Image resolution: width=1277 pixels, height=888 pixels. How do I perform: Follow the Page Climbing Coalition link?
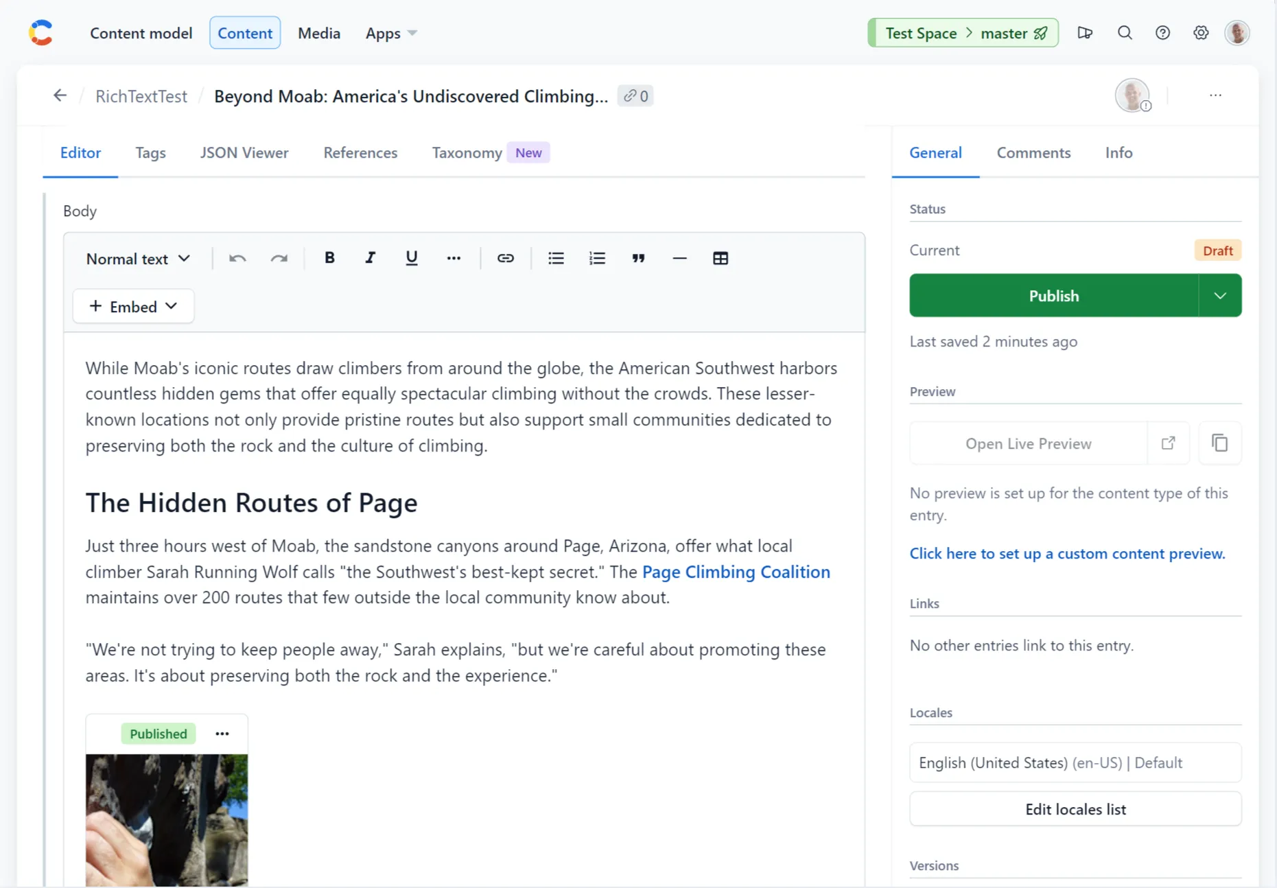[736, 572]
